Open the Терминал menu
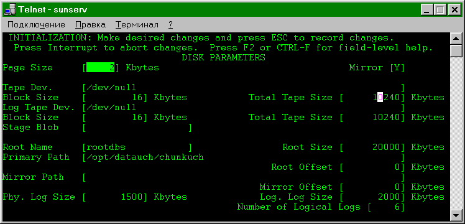The width and height of the screenshot is (465, 224). [x=137, y=25]
